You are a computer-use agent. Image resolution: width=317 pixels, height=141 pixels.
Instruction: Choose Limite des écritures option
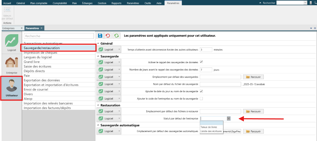pyautogui.click(x=212, y=131)
